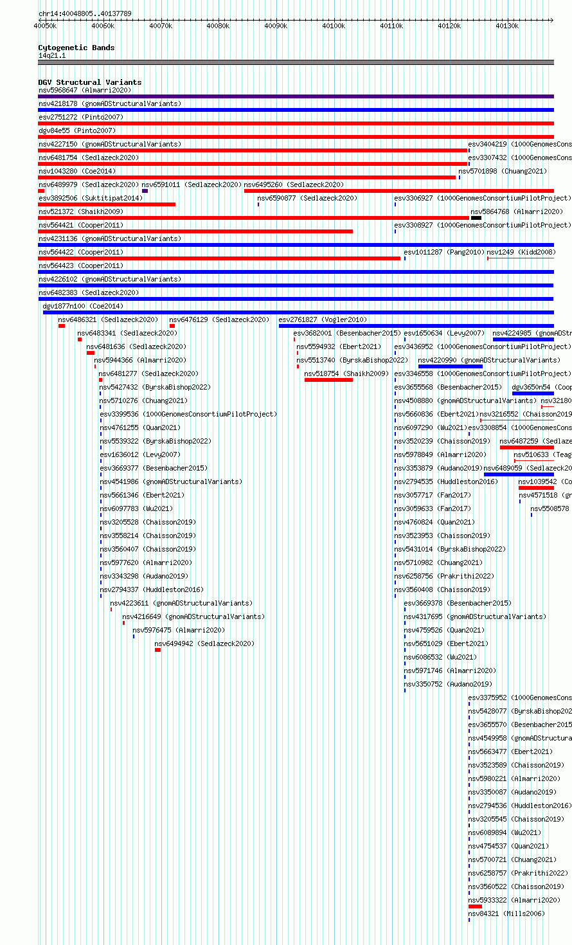
Task: Click nsv6483341 (Sedlazeck2020) label
Action: click(x=127, y=333)
